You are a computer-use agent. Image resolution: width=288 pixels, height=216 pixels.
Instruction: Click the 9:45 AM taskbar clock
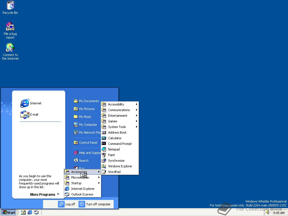[x=279, y=213]
